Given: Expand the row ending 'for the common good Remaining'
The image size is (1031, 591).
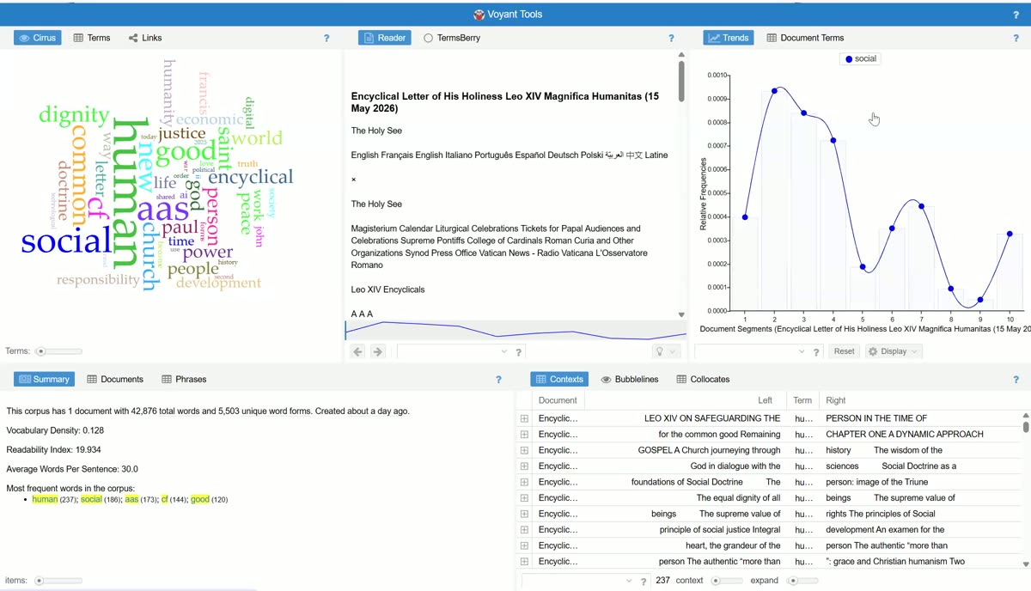Looking at the screenshot, I should pos(524,435).
